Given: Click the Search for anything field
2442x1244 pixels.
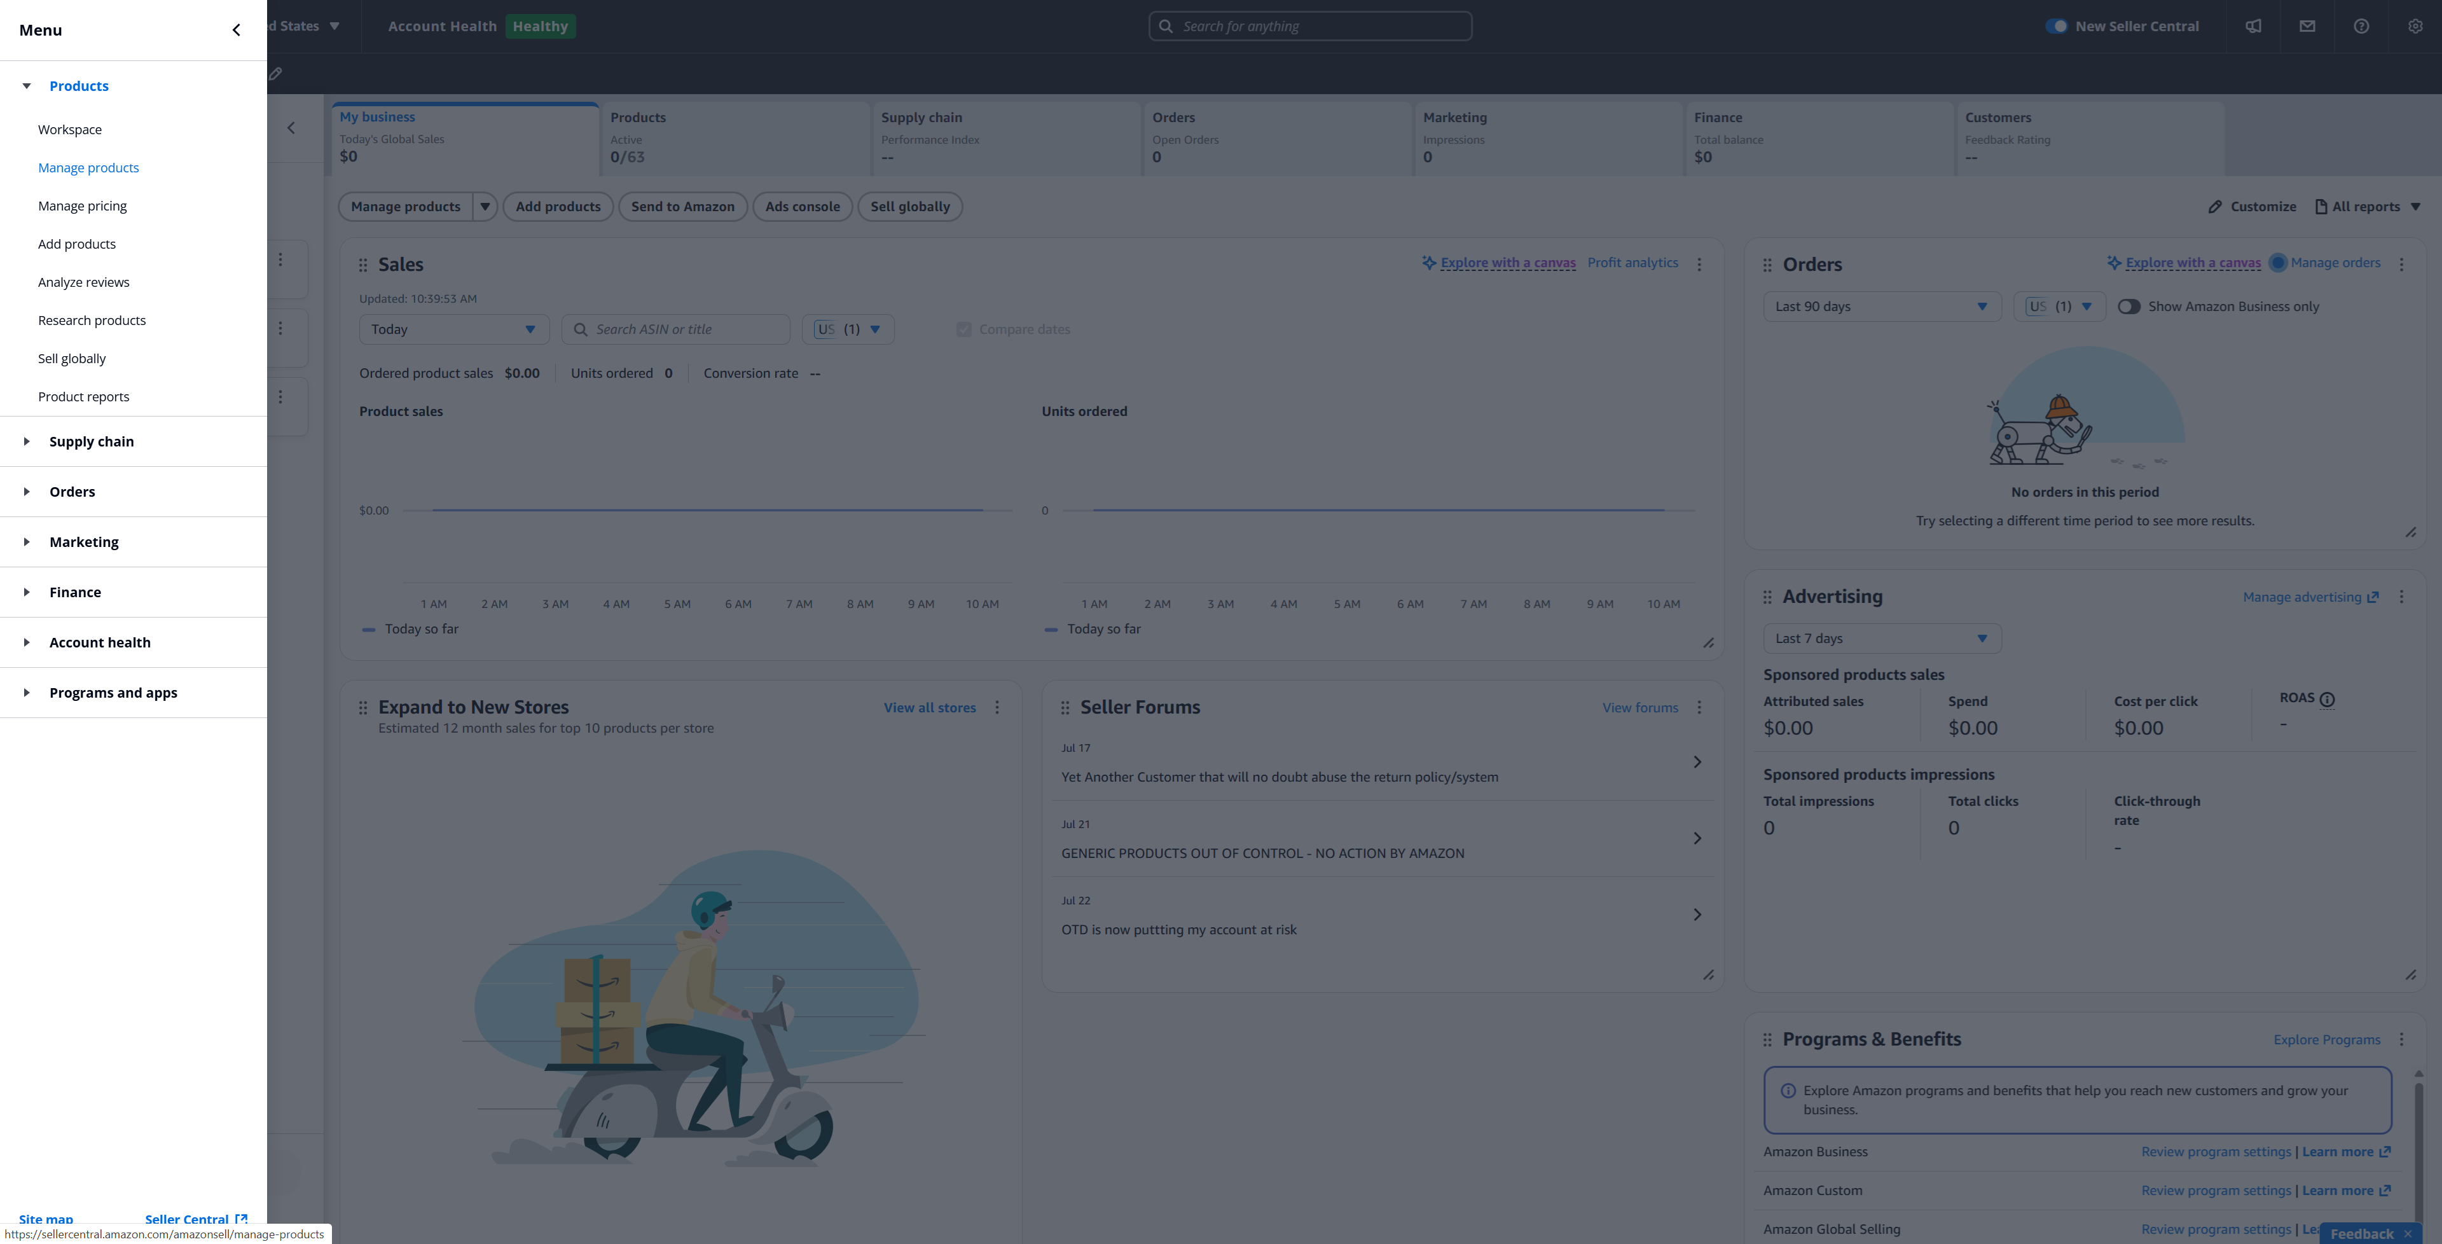Looking at the screenshot, I should [1310, 27].
